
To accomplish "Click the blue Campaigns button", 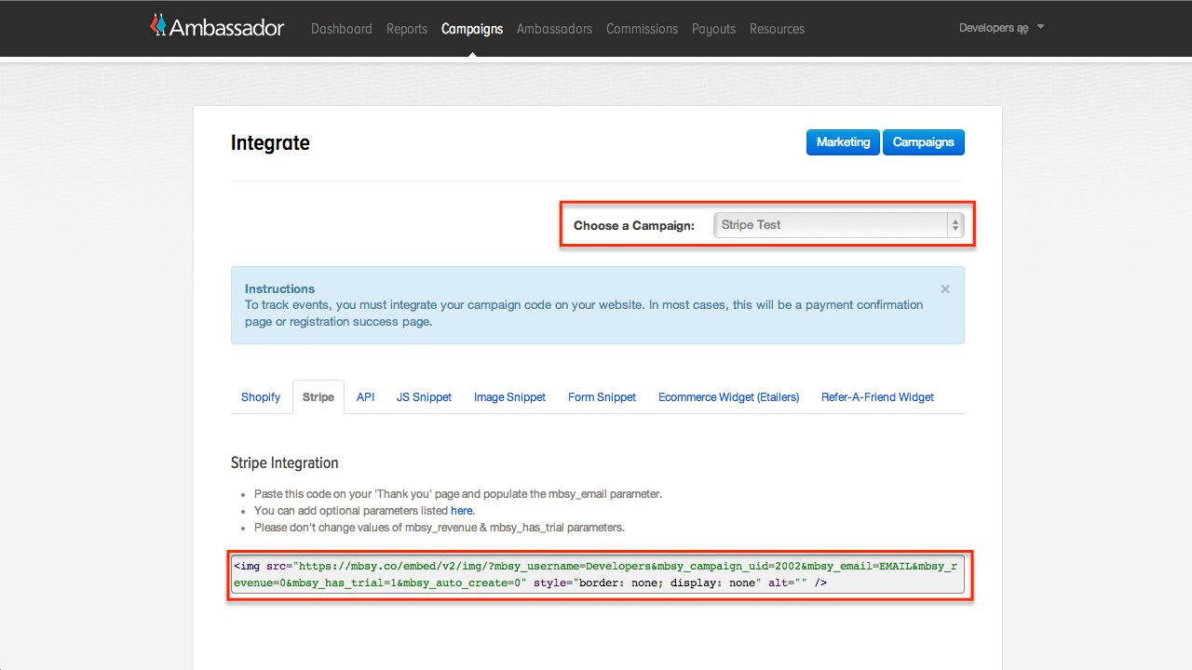I will point(923,142).
